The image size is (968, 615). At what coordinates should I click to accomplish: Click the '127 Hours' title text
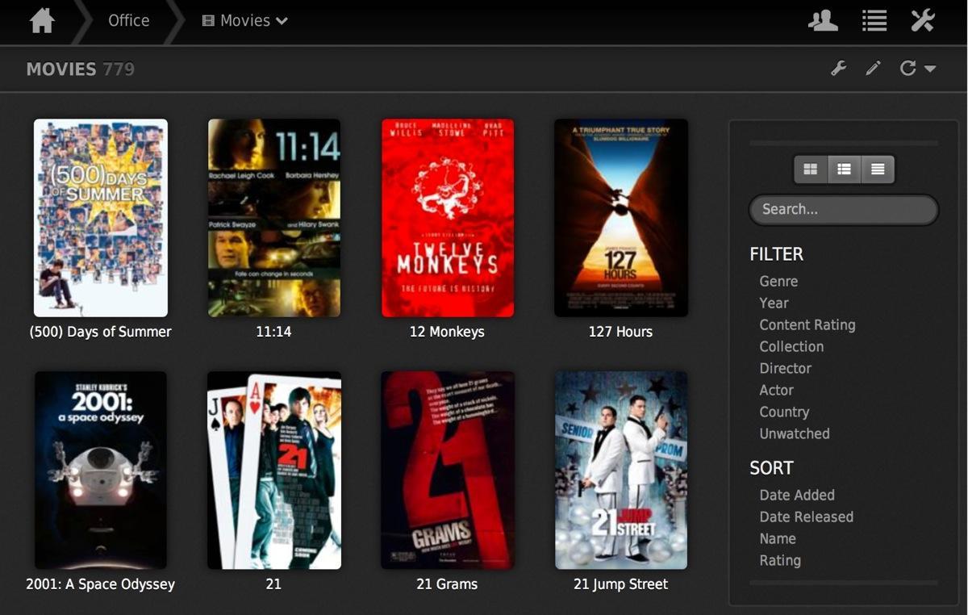tap(620, 332)
